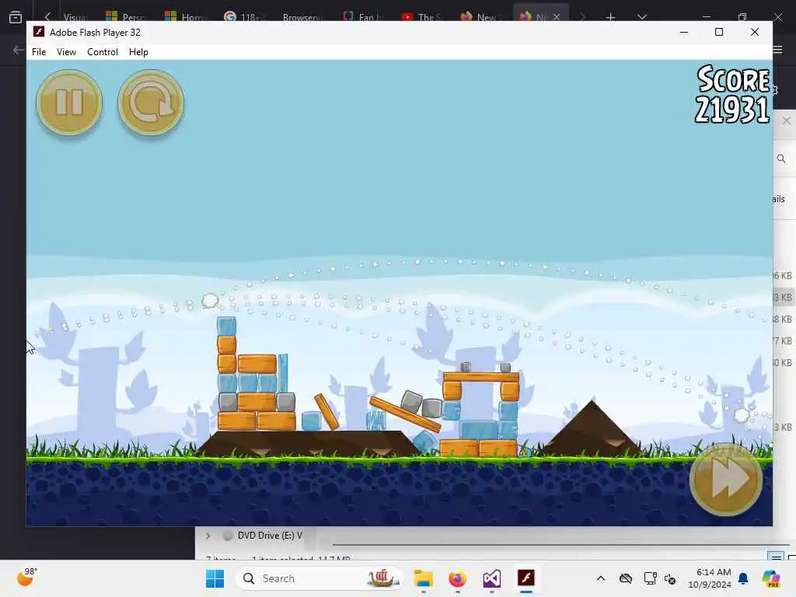Click the taskbar Search box
The height and width of the screenshot is (597, 796).
point(319,578)
